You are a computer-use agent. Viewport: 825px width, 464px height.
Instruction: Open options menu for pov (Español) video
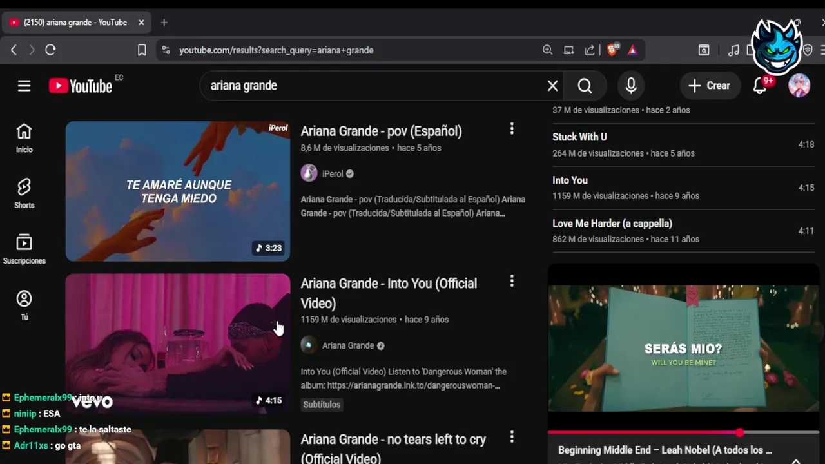coord(512,129)
